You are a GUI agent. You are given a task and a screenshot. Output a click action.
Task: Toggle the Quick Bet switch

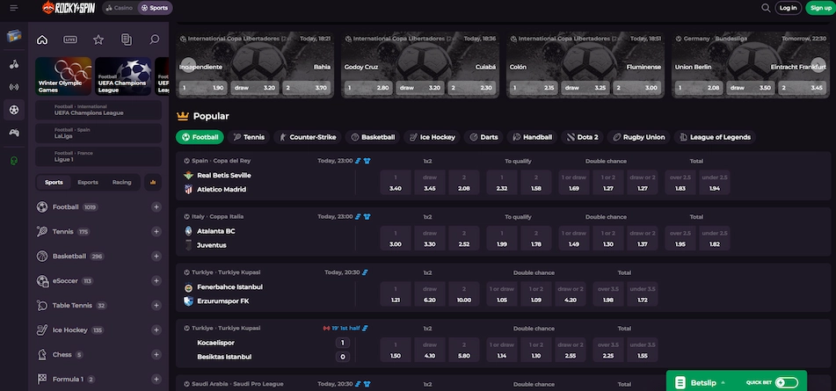(787, 382)
